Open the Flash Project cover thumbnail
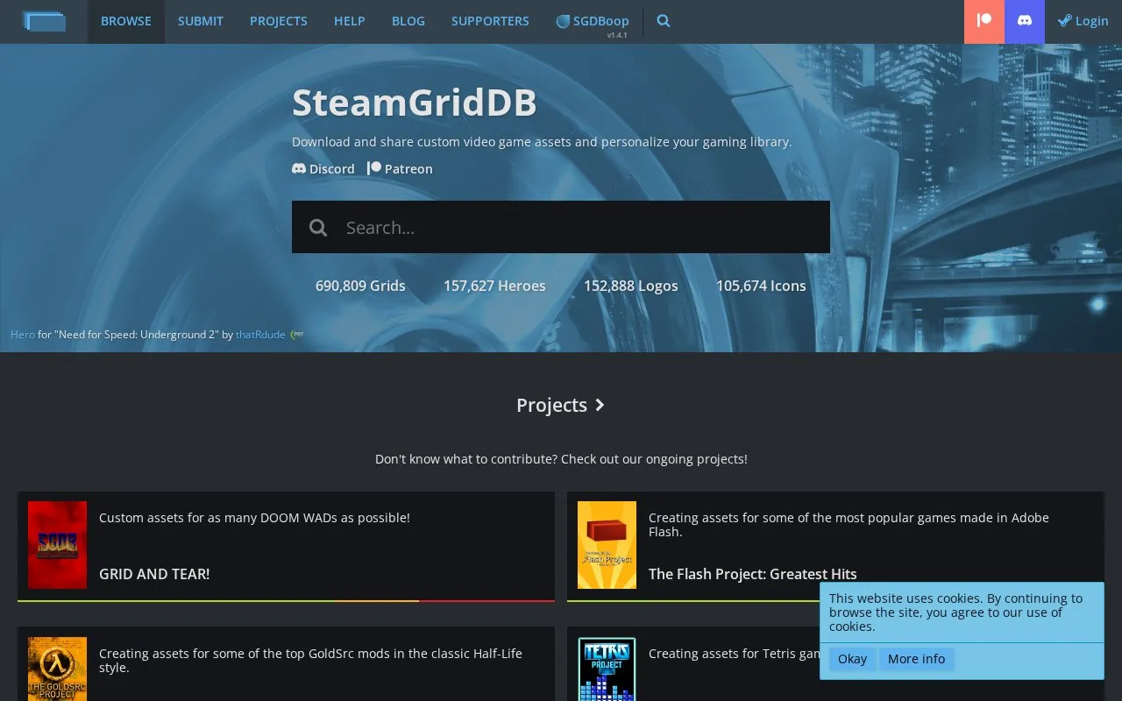This screenshot has width=1122, height=701. coord(607,545)
